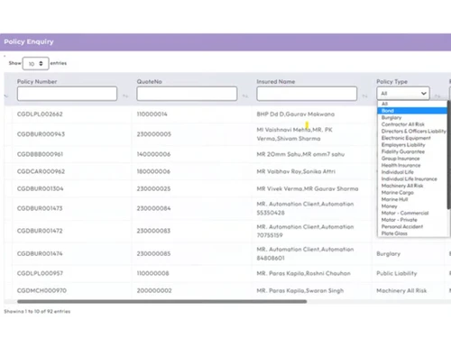Click 'Machinery All Risk' cell in last row
The width and height of the screenshot is (451, 338).
click(x=401, y=290)
